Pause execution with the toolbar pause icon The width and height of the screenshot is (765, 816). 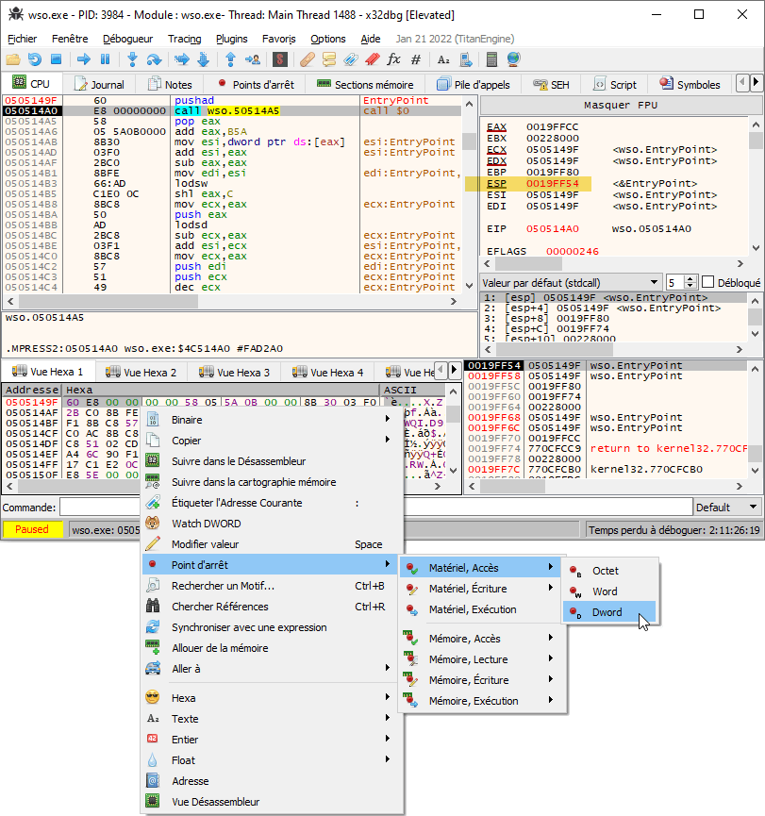pyautogui.click(x=105, y=59)
